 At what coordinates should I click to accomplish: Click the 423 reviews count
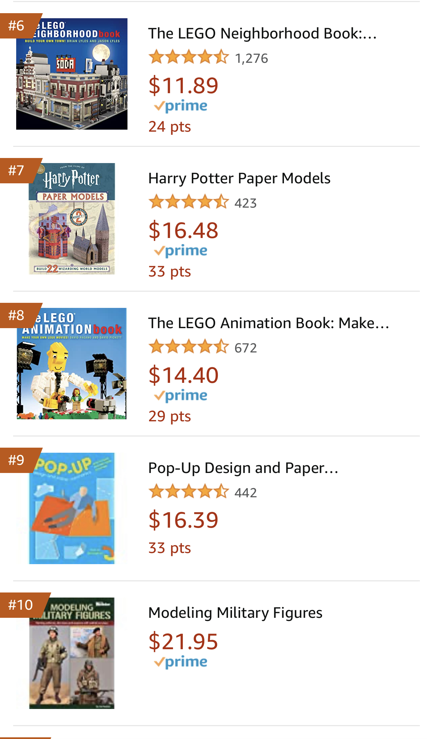click(x=246, y=203)
